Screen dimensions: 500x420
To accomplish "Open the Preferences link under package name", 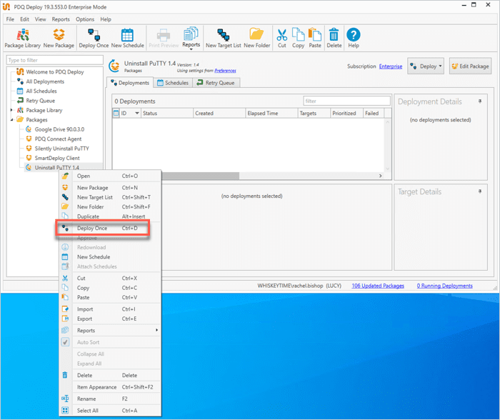I will [x=225, y=71].
